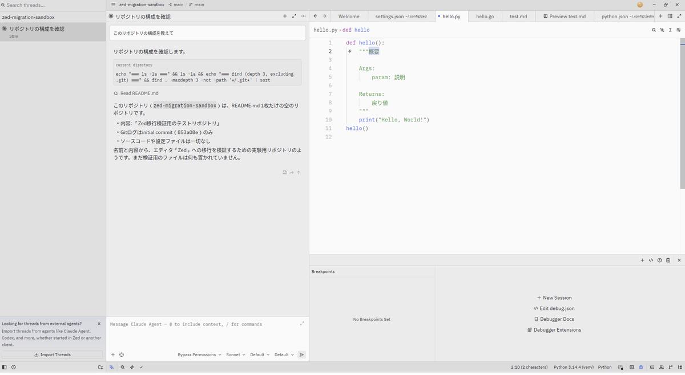Send the agent message with arrow icon

pos(301,354)
